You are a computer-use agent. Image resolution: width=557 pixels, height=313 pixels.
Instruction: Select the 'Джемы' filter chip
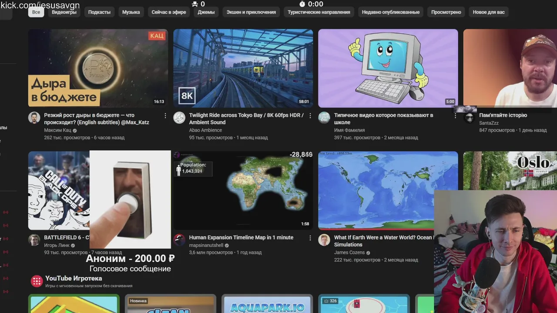click(206, 12)
